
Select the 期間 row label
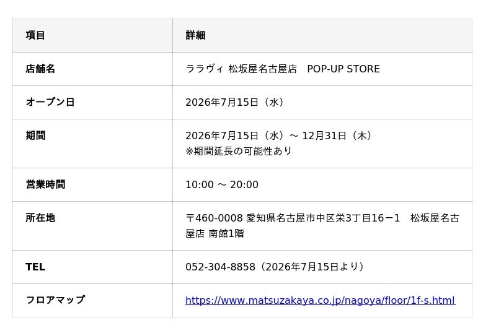click(x=35, y=136)
